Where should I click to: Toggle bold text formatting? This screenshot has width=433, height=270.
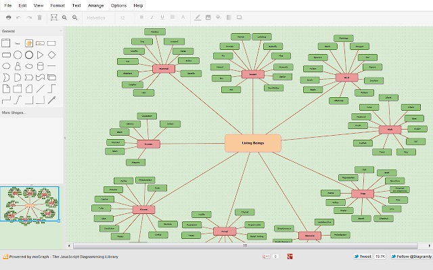tap(141, 18)
